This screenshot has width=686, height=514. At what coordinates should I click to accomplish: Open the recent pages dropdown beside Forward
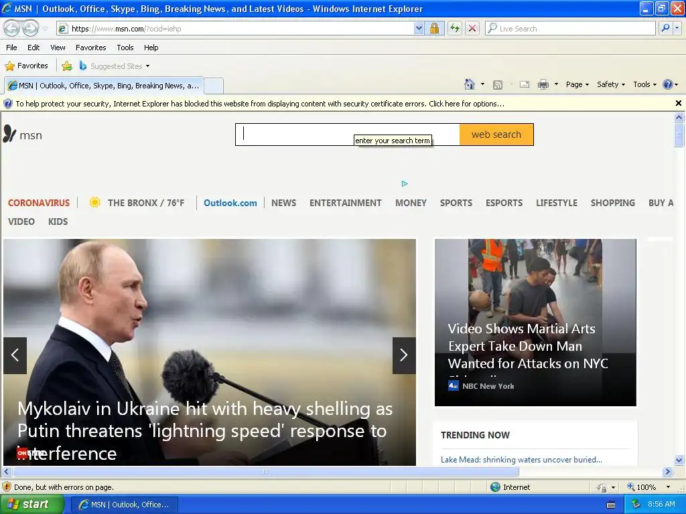pos(45,29)
